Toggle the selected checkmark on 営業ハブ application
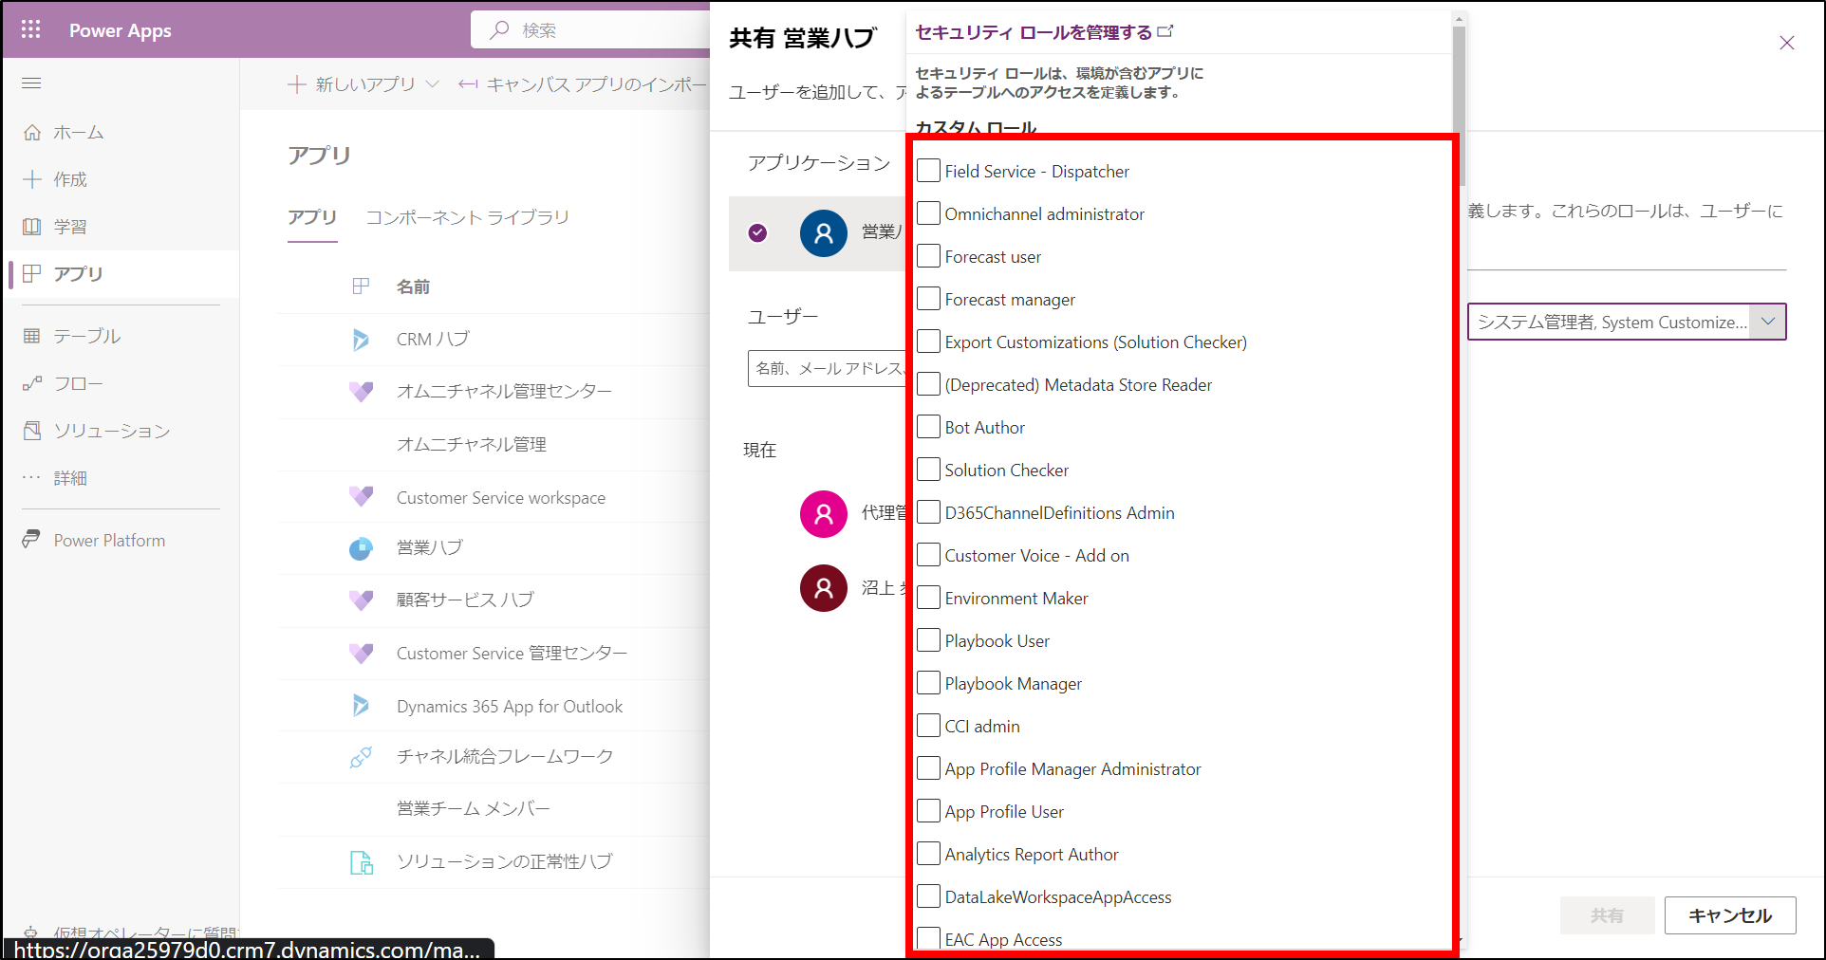1826x960 pixels. pyautogui.click(x=757, y=233)
